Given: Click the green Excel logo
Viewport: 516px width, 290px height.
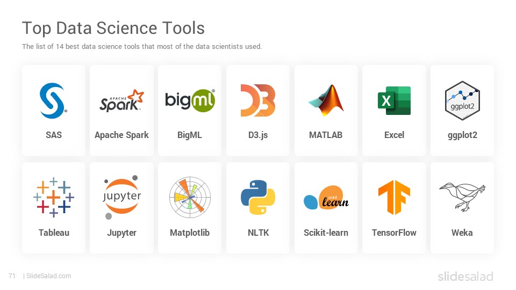Looking at the screenshot, I should click(x=394, y=100).
